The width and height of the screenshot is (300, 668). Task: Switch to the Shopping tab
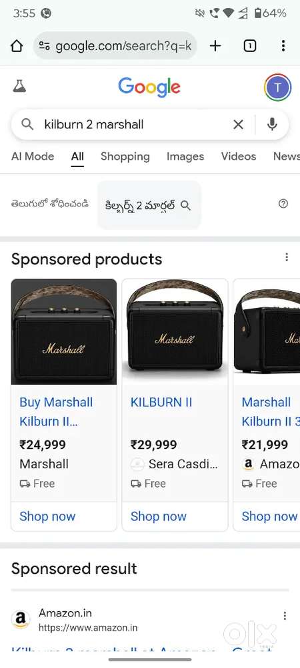point(125,156)
